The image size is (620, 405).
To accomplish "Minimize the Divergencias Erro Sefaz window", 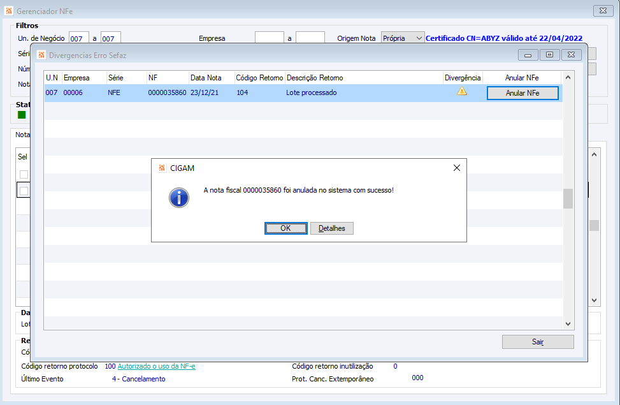I will 528,55.
